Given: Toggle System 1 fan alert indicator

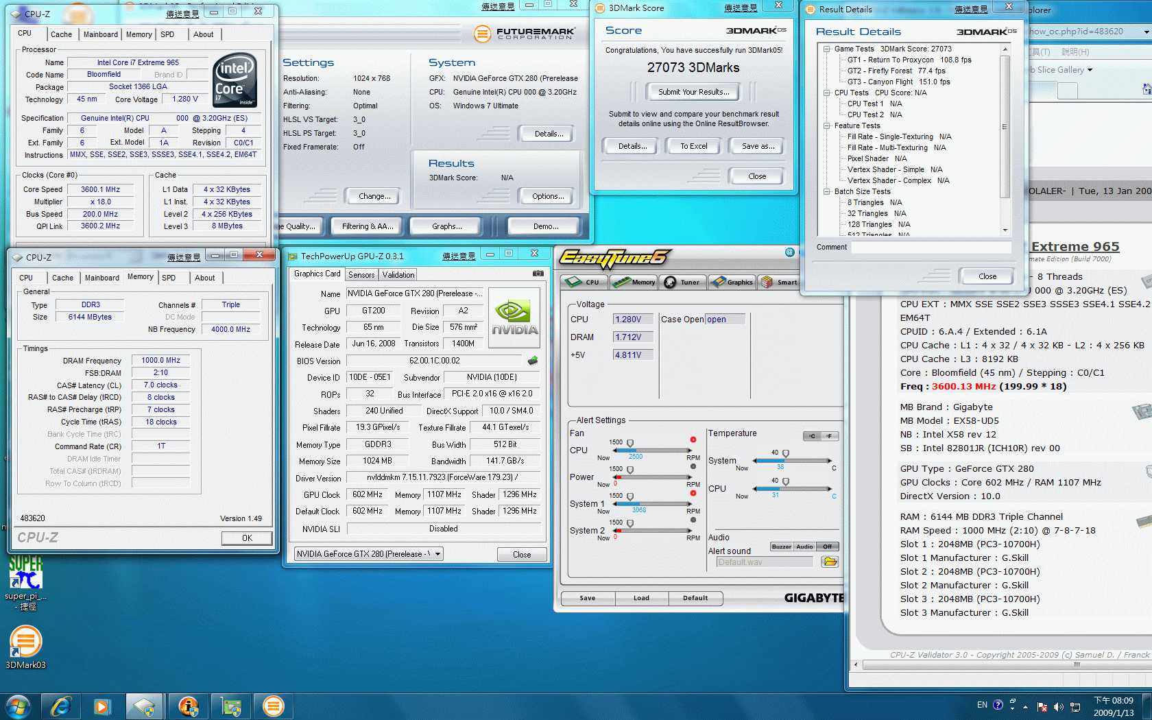Looking at the screenshot, I should click(x=693, y=493).
